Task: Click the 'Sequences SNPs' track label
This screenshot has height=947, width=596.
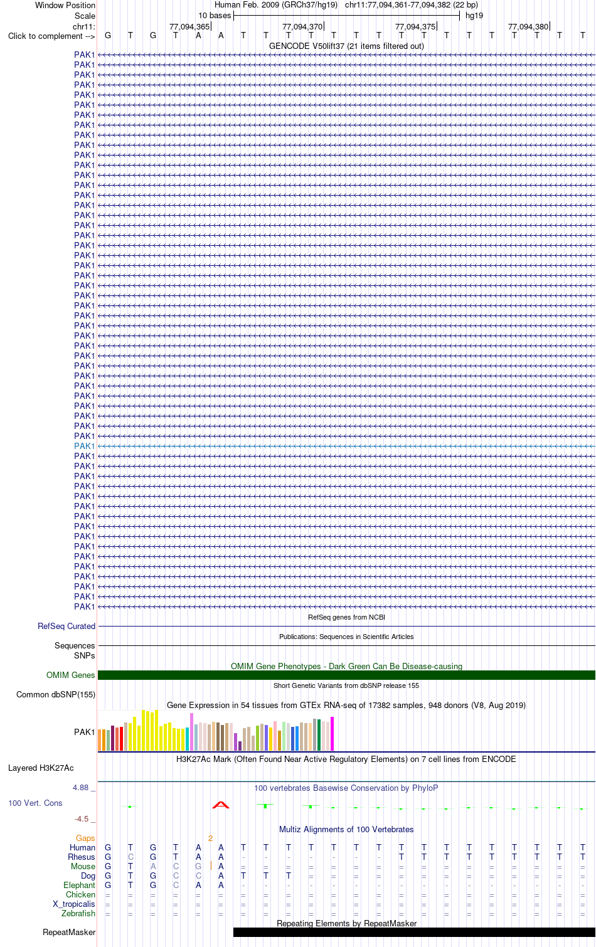Action: pos(75,650)
